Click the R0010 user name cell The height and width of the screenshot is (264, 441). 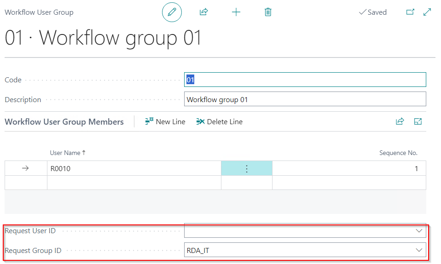tap(134, 168)
